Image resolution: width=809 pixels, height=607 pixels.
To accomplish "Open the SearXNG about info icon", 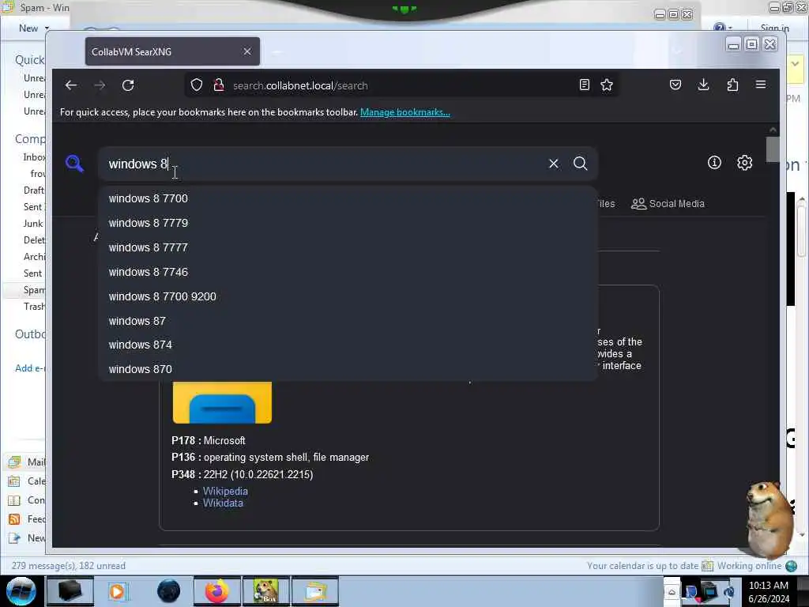I will [x=714, y=163].
